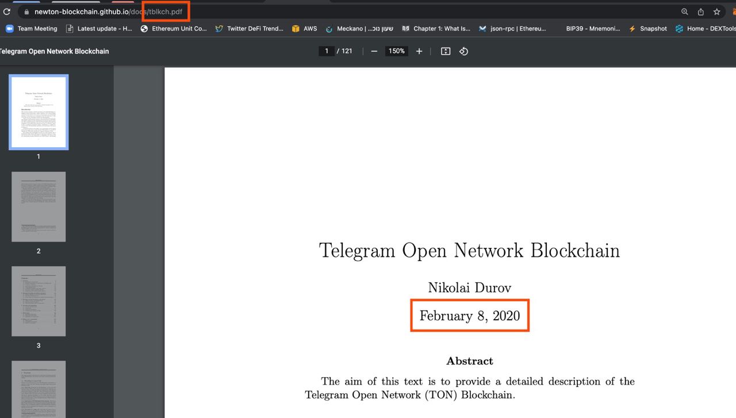This screenshot has height=418, width=736.
Task: Click the Twitter bird icon in bookmarks bar
Action: click(x=219, y=28)
